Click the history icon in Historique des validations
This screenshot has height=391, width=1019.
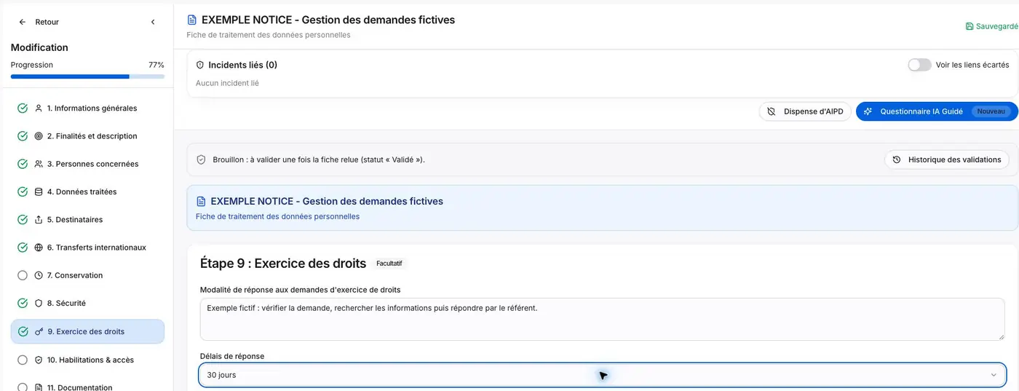pos(897,159)
